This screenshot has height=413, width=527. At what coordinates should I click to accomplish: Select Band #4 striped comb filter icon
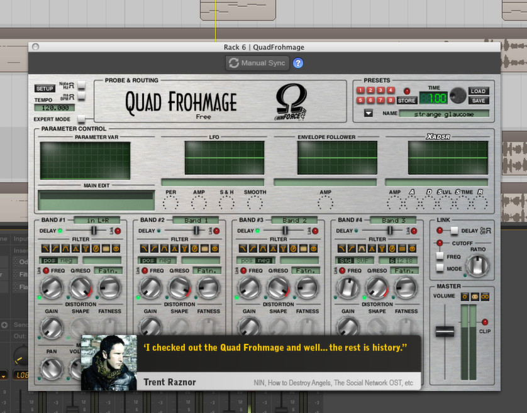(x=402, y=248)
